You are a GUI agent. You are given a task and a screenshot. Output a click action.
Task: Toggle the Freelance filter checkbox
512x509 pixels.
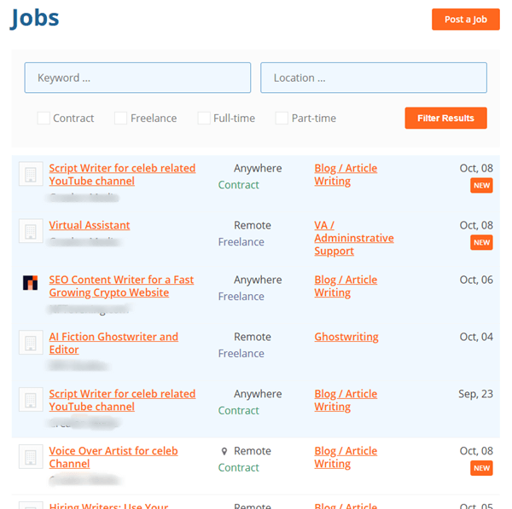tap(121, 119)
